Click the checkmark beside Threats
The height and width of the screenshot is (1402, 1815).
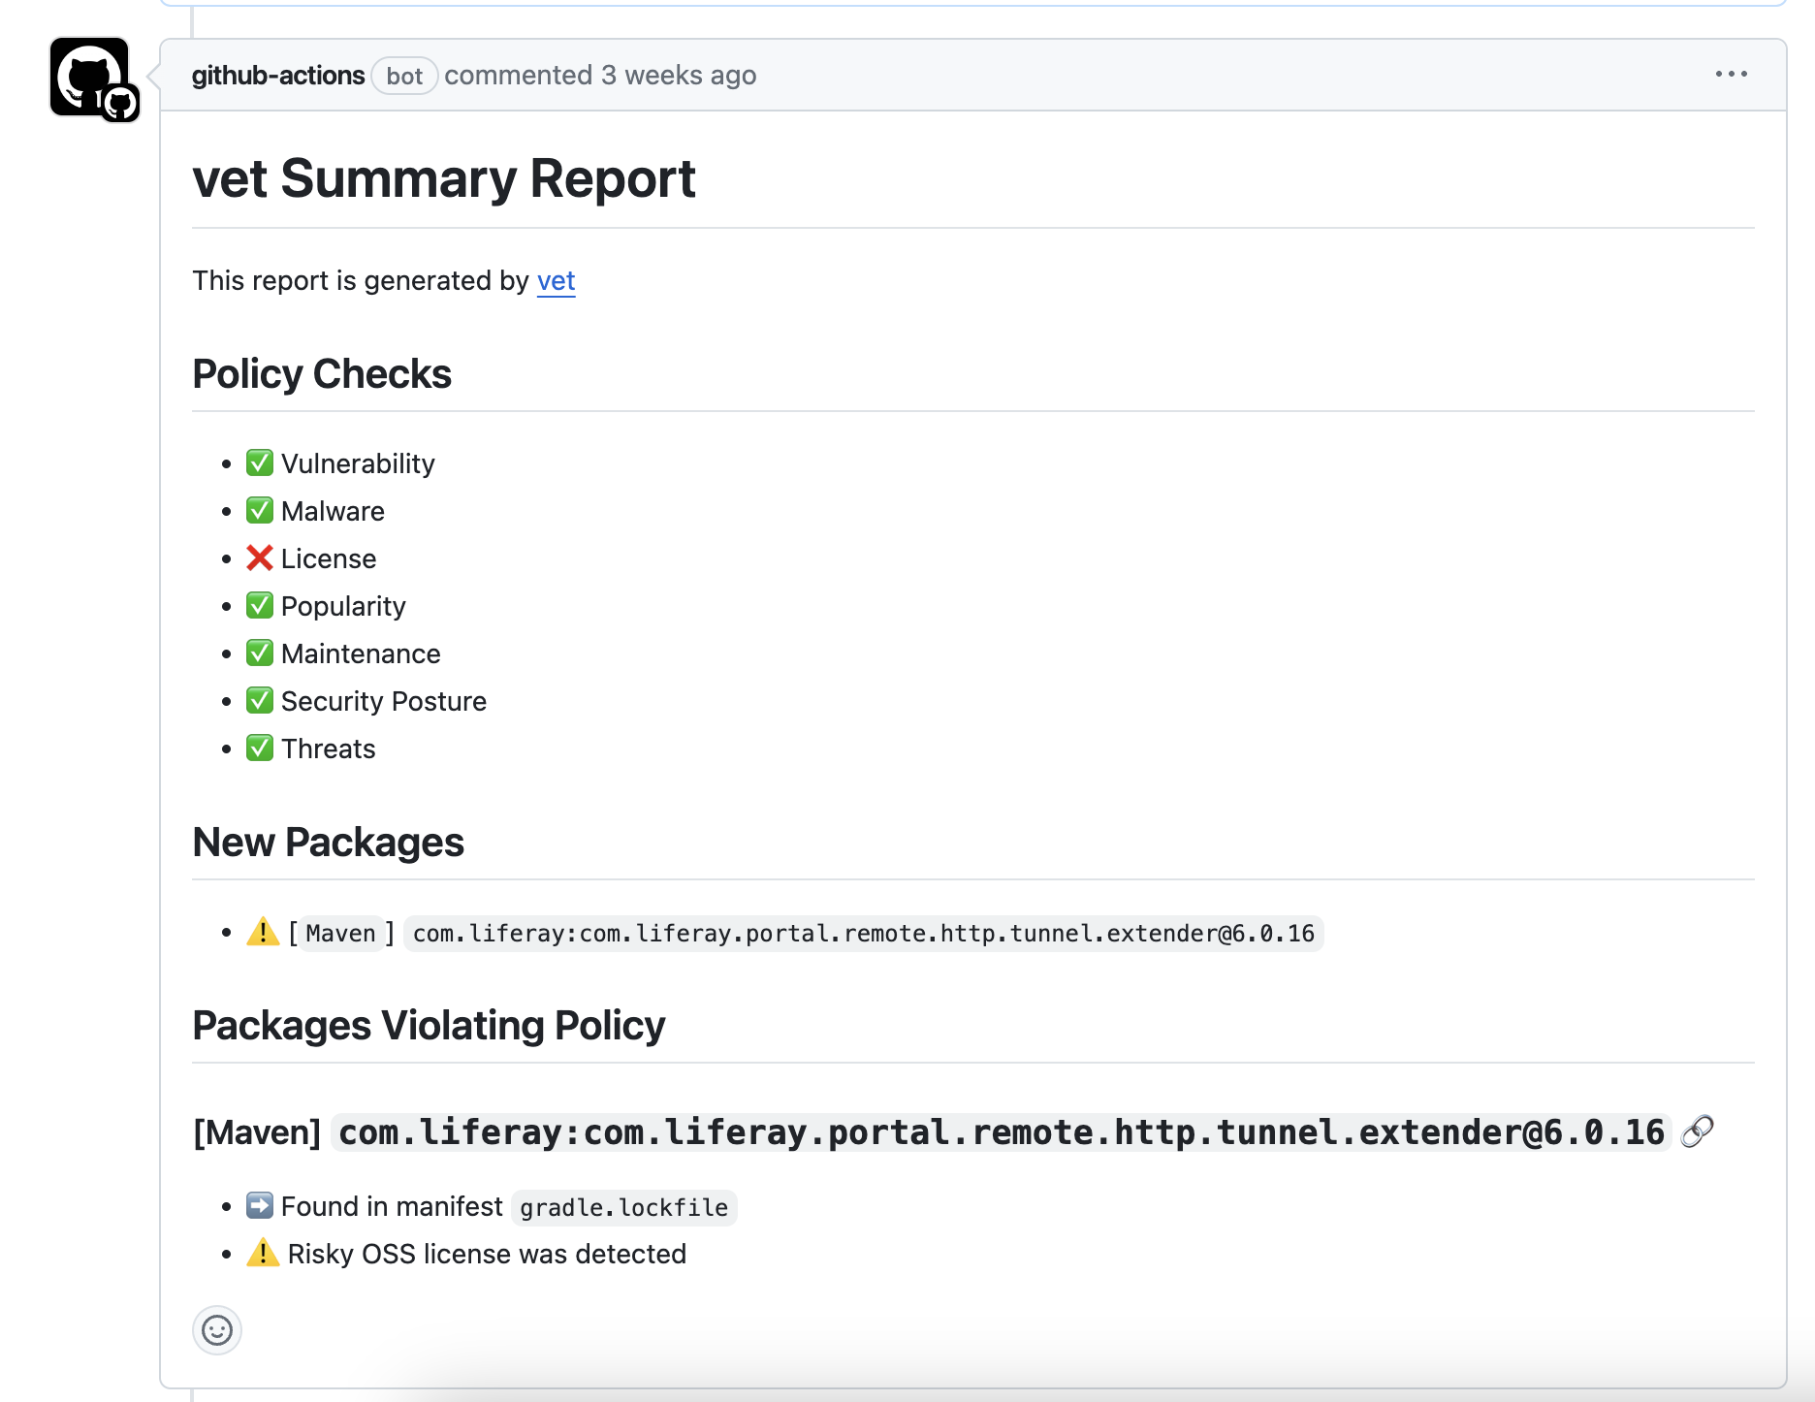(x=259, y=748)
